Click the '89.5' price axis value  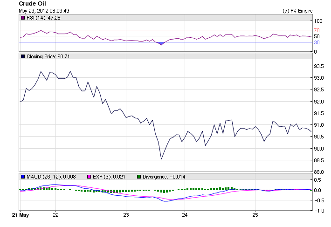(319, 160)
